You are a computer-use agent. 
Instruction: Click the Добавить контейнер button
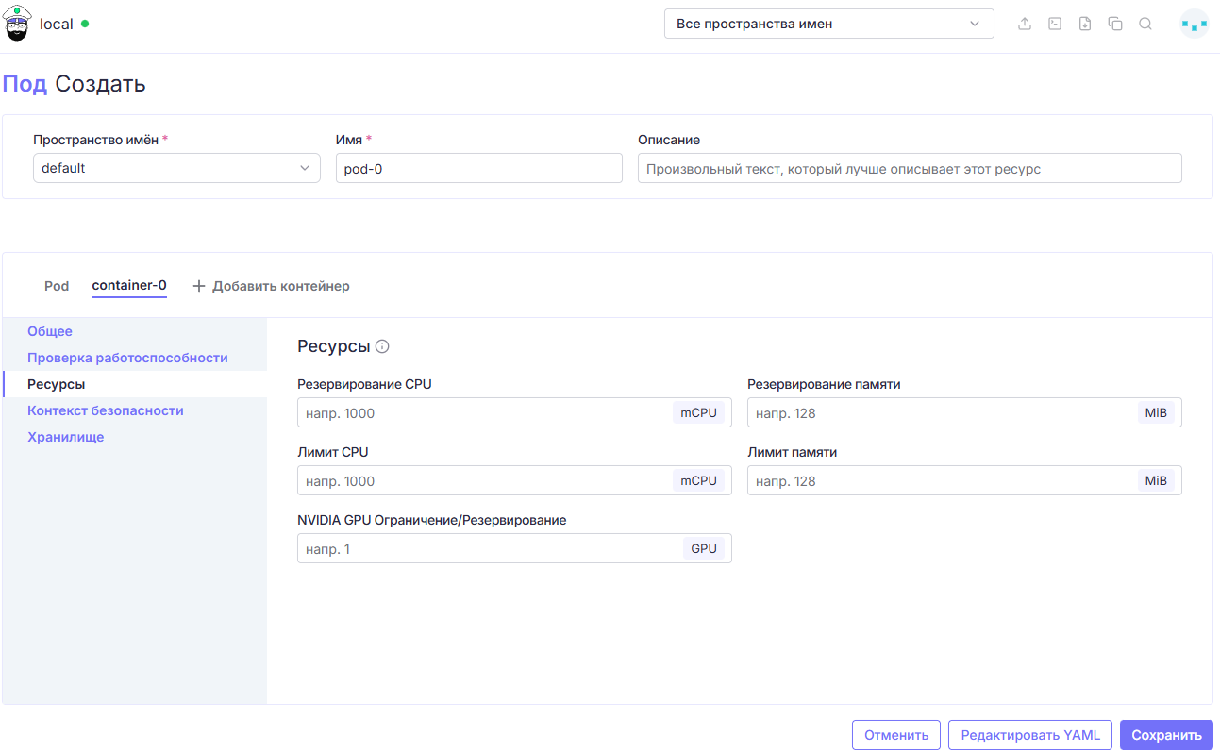[x=271, y=286]
